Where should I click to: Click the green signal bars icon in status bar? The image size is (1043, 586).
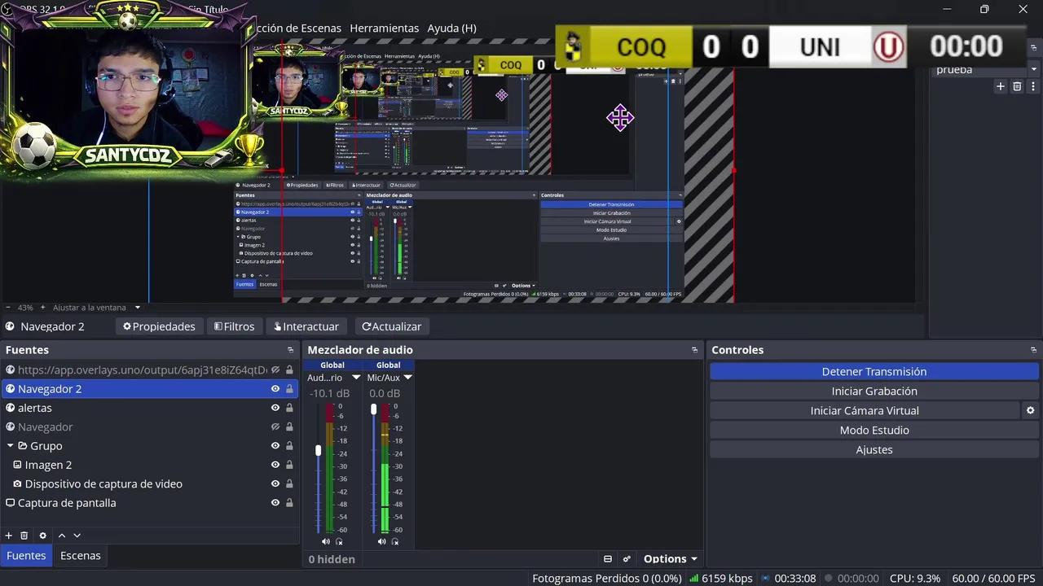click(693, 579)
